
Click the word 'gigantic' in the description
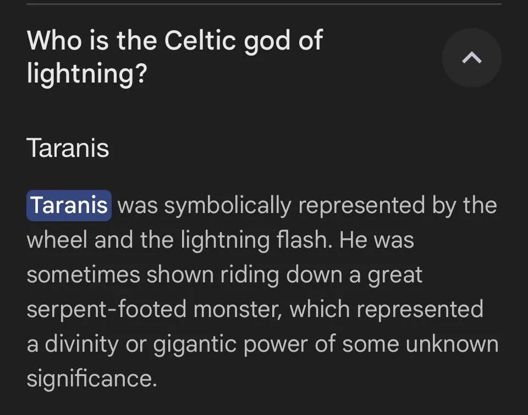point(195,345)
